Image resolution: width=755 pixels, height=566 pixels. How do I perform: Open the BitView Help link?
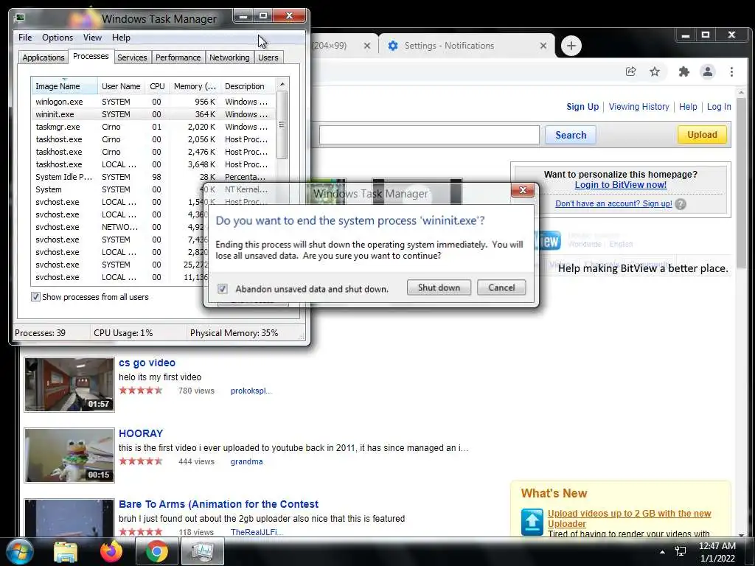[x=688, y=107]
